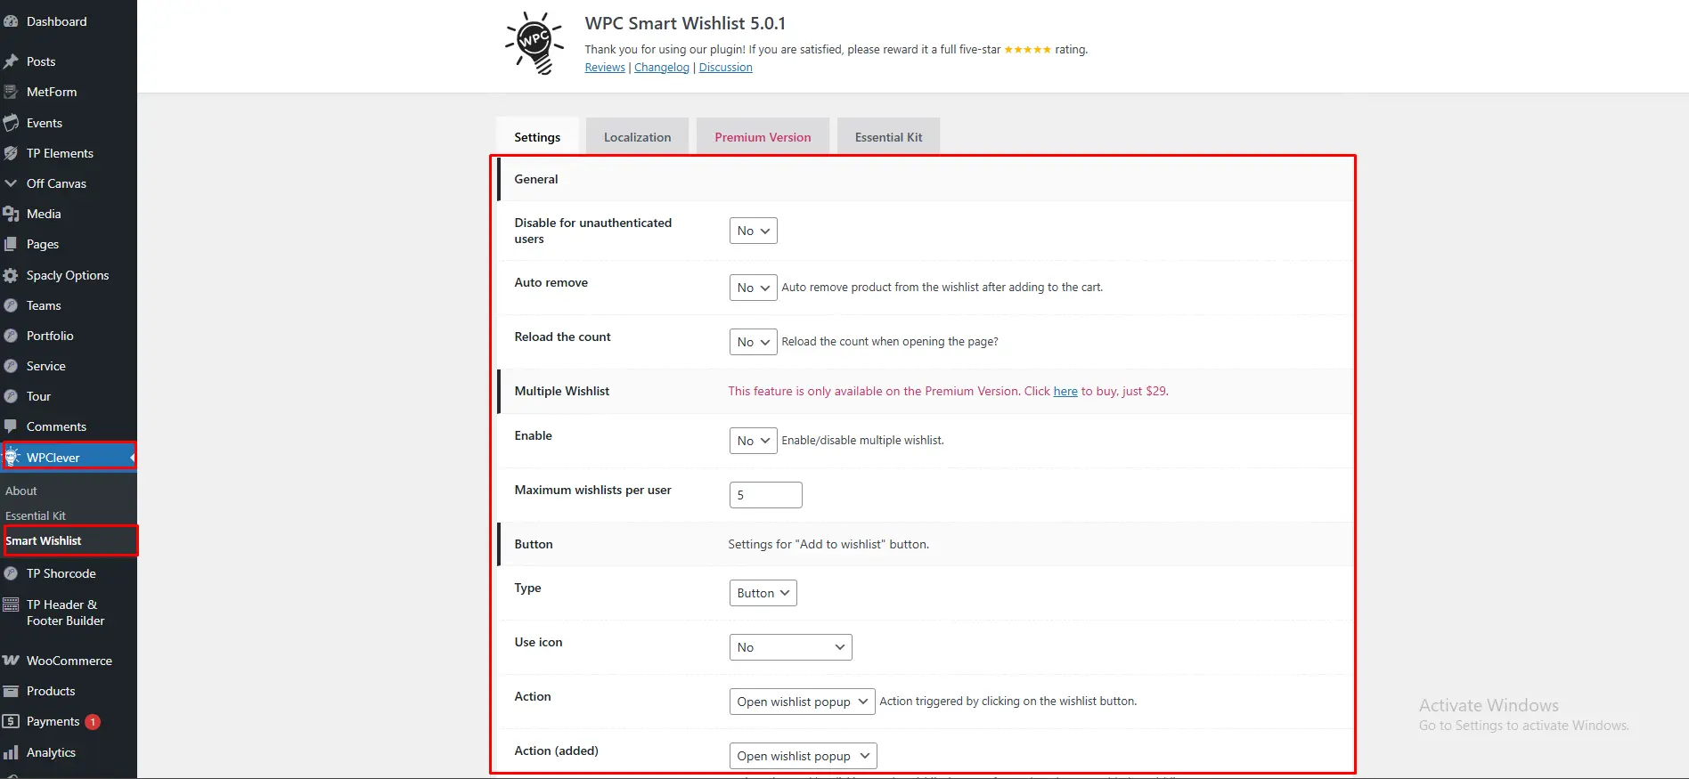Screen dimensions: 1689x779
Task: Click the Teams sidebar icon
Action: pos(11,305)
